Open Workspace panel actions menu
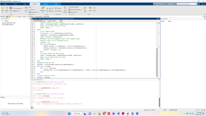 205,19
